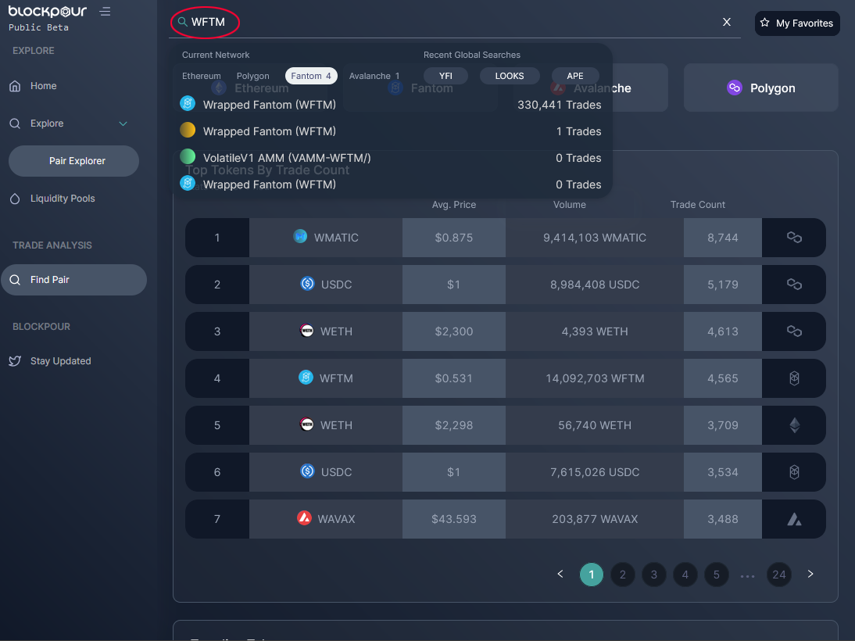855x641 pixels.
Task: Click the WFTM token icon in row 4
Action: (x=306, y=378)
